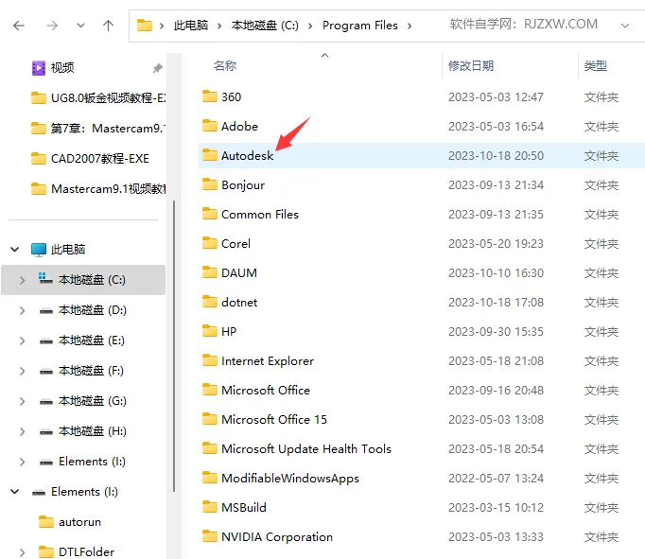645x559 pixels.
Task: Expand chevron after 此电脑 breadcrumb
Action: point(219,26)
